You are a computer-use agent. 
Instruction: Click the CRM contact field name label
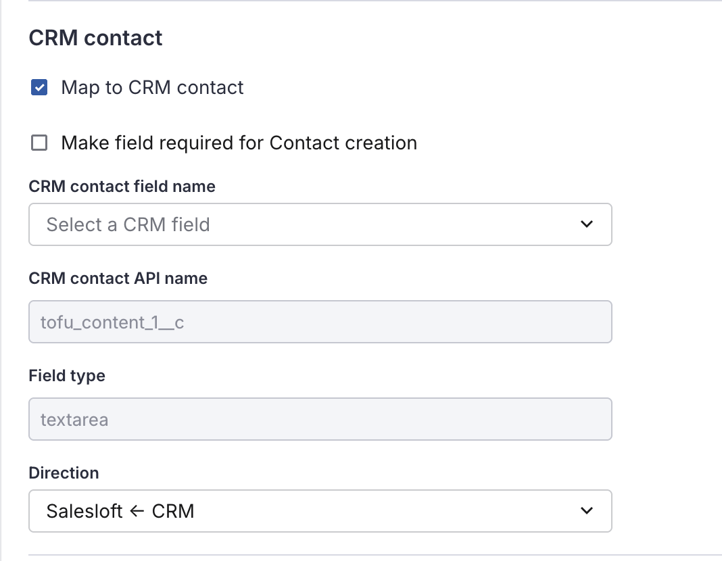(122, 186)
